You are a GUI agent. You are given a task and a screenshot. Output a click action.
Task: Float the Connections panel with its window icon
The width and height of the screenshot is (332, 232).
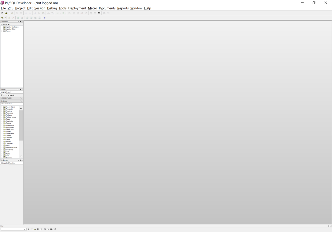coord(18,22)
